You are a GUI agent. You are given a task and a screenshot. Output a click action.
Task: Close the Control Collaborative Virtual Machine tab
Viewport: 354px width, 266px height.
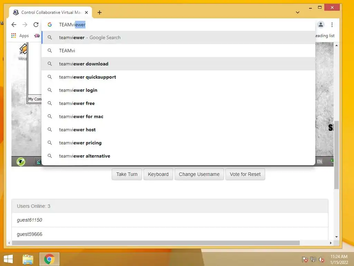pos(86,12)
